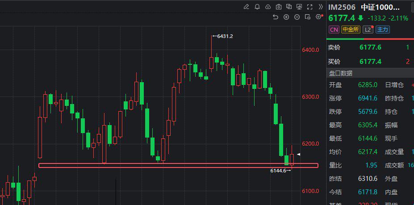This screenshot has width=414, height=205.
Task: Click the cloud sync icon
Action: tap(268, 7)
